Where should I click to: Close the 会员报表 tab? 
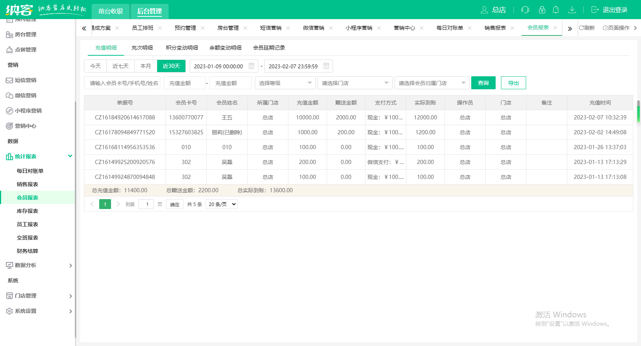pos(555,27)
